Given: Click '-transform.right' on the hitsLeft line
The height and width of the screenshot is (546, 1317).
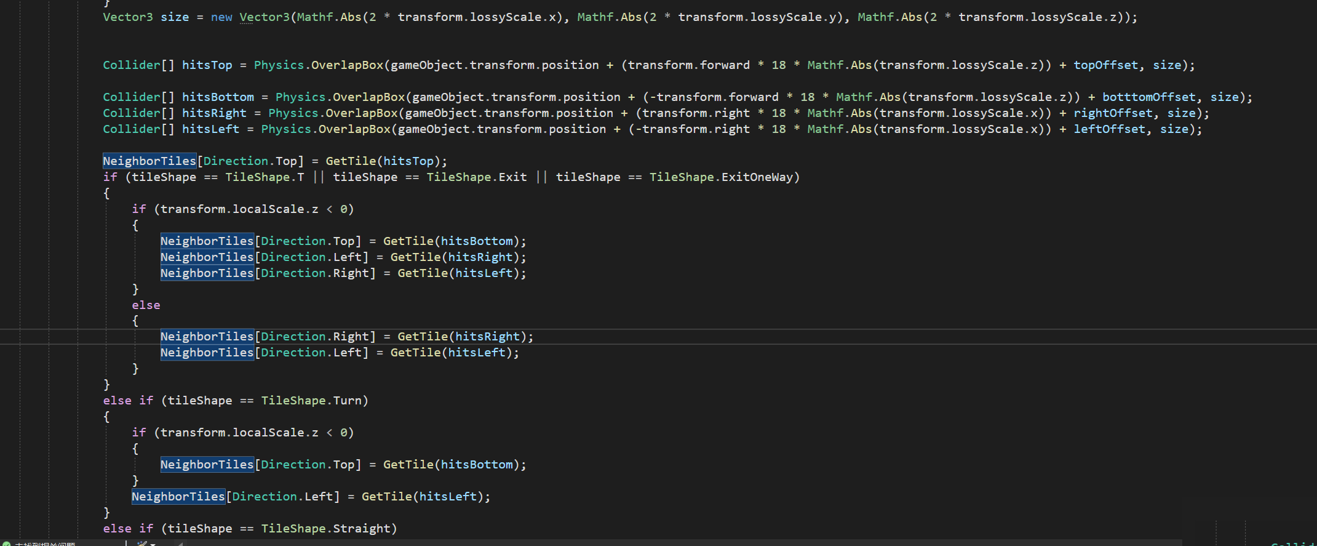Looking at the screenshot, I should [x=693, y=129].
